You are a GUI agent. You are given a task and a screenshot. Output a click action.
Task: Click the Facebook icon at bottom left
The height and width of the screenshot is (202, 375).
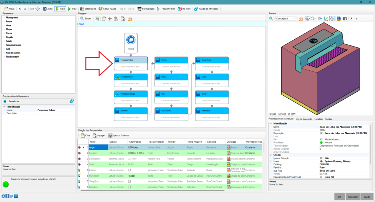7,197
